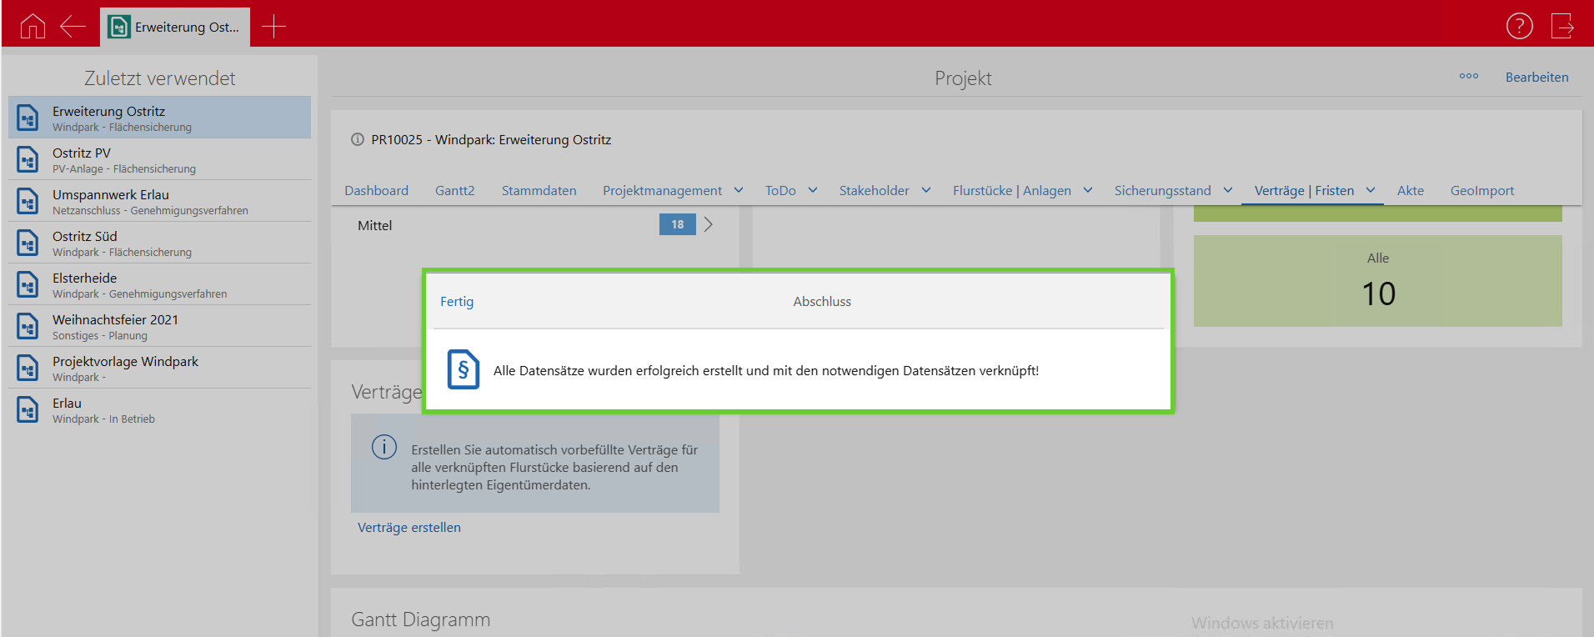The image size is (1594, 637).
Task: Select the green Alle 10 tile
Action: coord(1377,281)
